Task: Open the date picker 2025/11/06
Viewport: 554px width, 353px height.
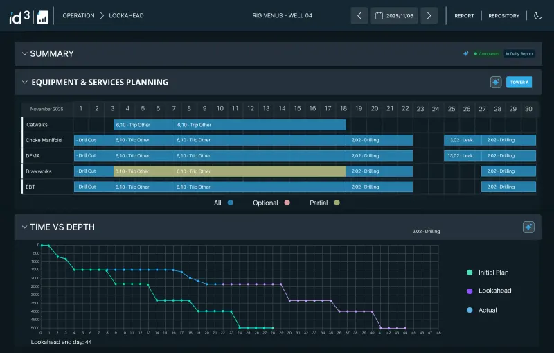Action: (x=394, y=15)
